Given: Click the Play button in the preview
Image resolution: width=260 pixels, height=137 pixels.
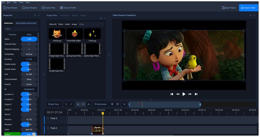Looking at the screenshot, I should pyautogui.click(x=184, y=94).
